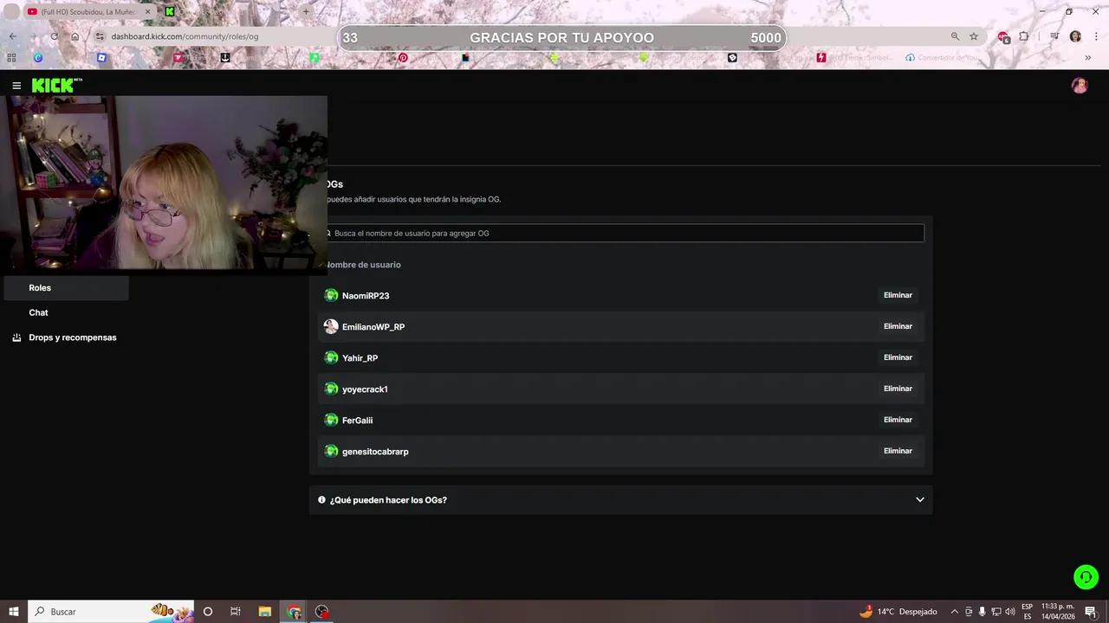This screenshot has width=1109, height=623.
Task: Go to the Kick home logo
Action: click(x=57, y=85)
